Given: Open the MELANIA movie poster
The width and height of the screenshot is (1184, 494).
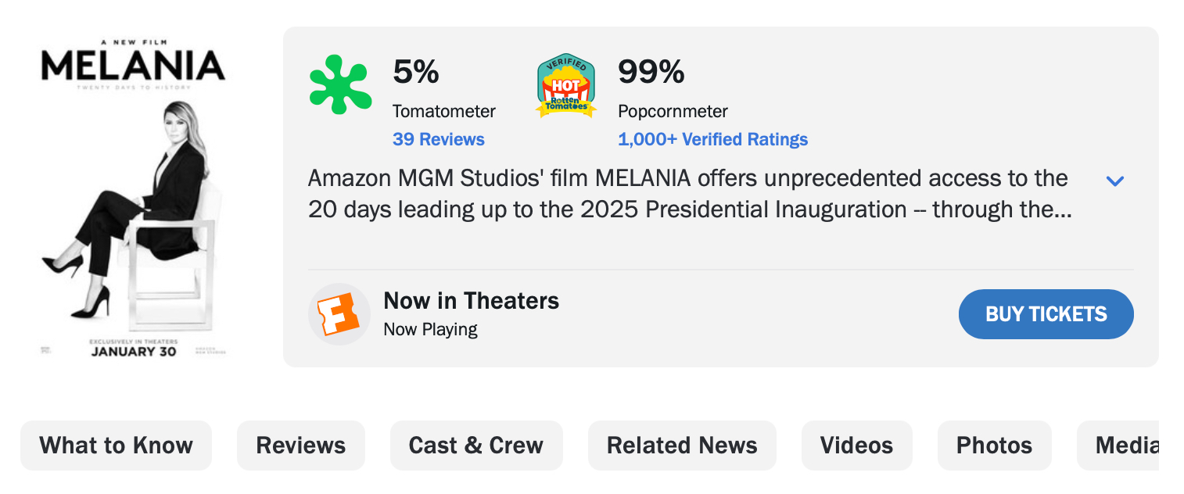Looking at the screenshot, I should click(133, 197).
